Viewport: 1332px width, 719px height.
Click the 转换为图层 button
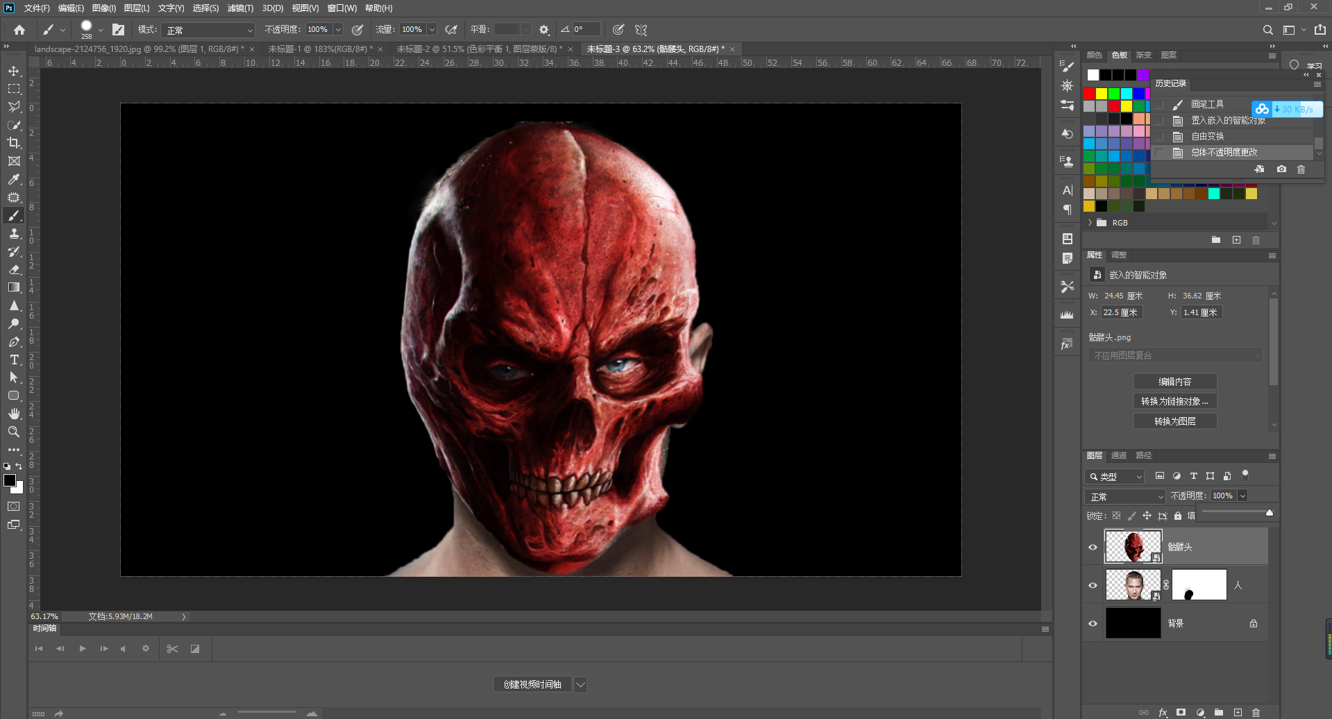(x=1174, y=421)
